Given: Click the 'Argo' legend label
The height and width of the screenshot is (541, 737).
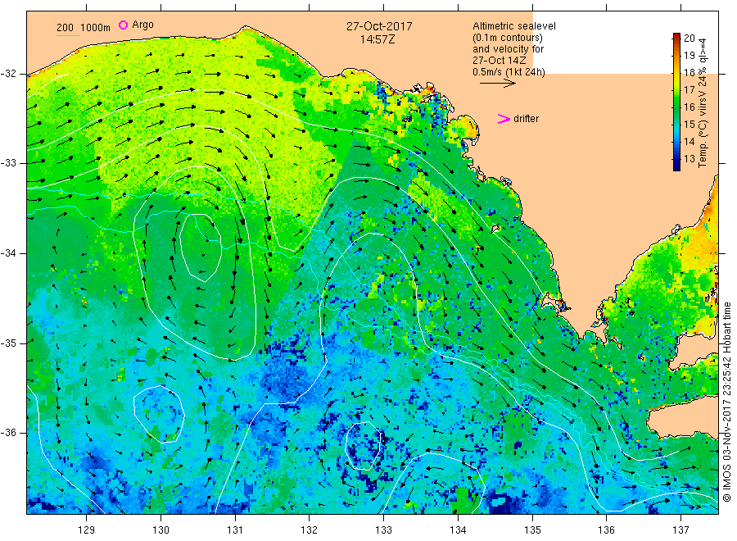Looking at the screenshot, I should [142, 25].
